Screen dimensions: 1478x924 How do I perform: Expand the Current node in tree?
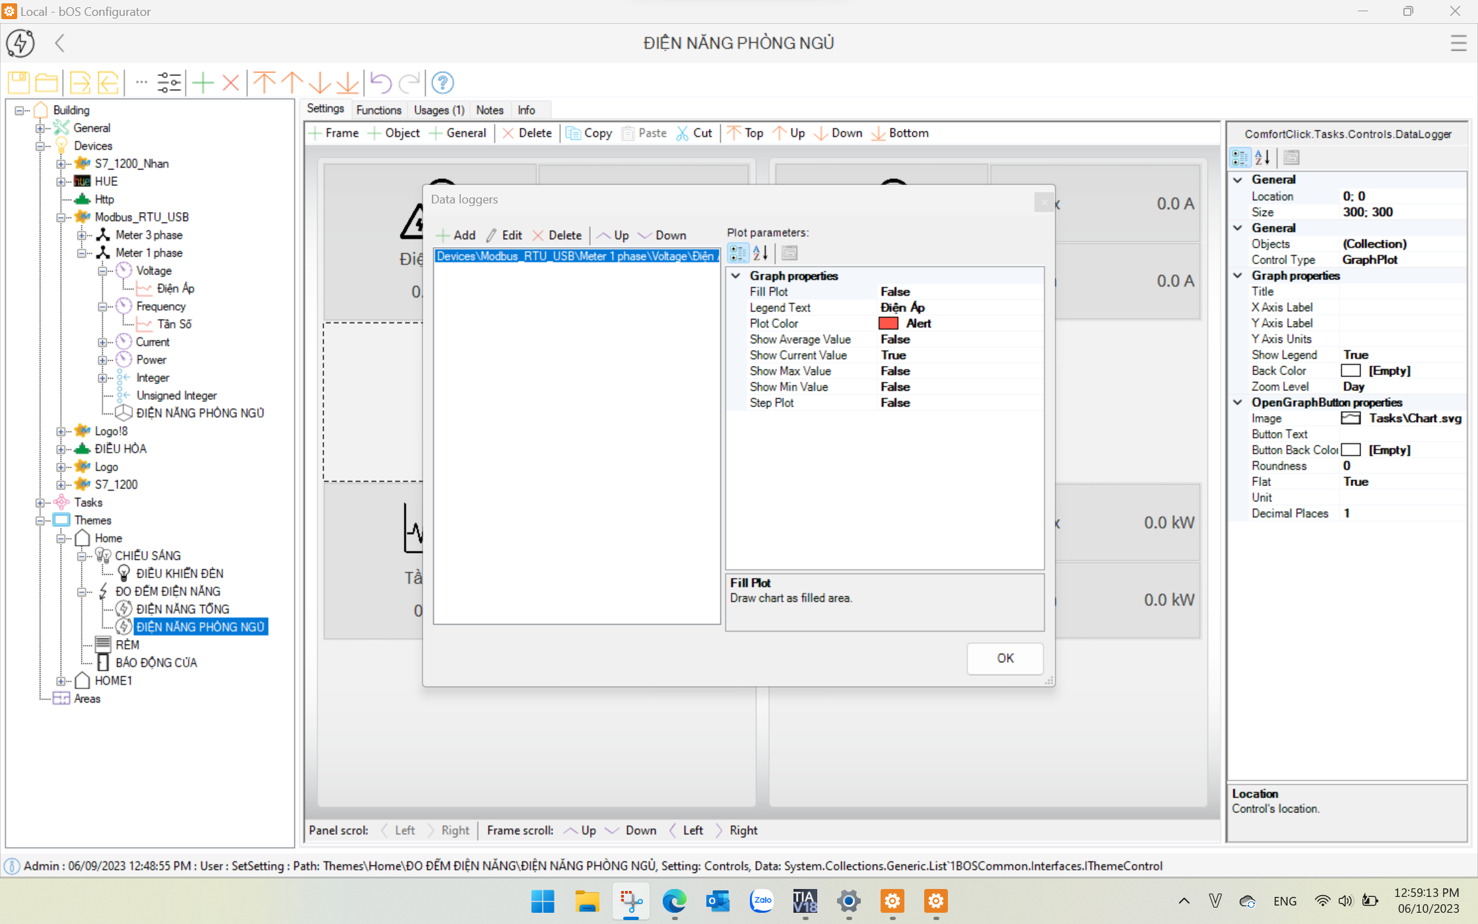[102, 342]
